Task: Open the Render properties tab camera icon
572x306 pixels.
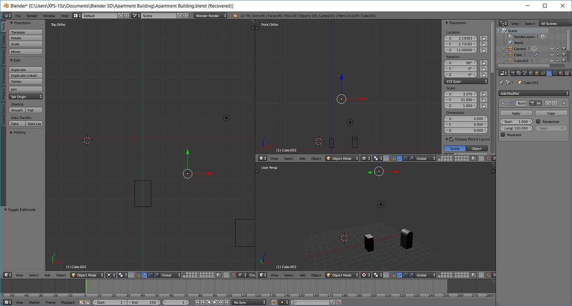Action: tap(513, 73)
